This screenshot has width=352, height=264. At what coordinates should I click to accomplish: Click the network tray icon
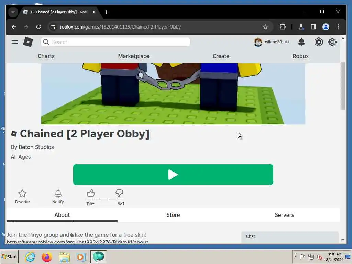click(x=311, y=256)
